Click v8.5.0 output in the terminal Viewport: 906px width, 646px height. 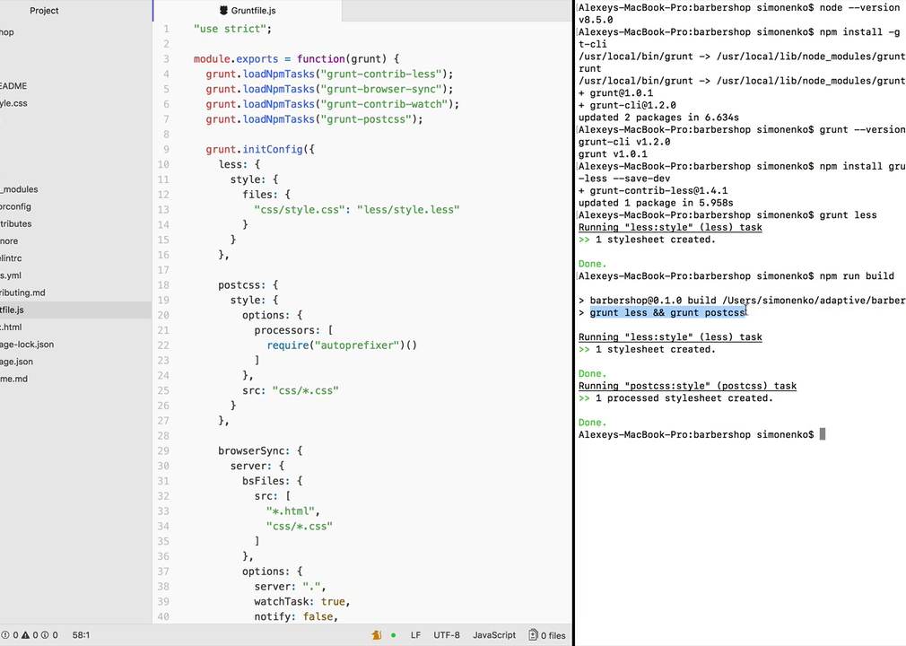(596, 21)
